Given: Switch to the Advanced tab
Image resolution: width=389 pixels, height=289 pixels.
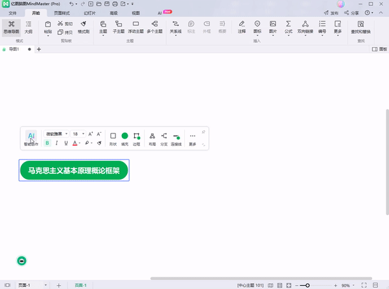Looking at the screenshot, I should tap(113, 13).
